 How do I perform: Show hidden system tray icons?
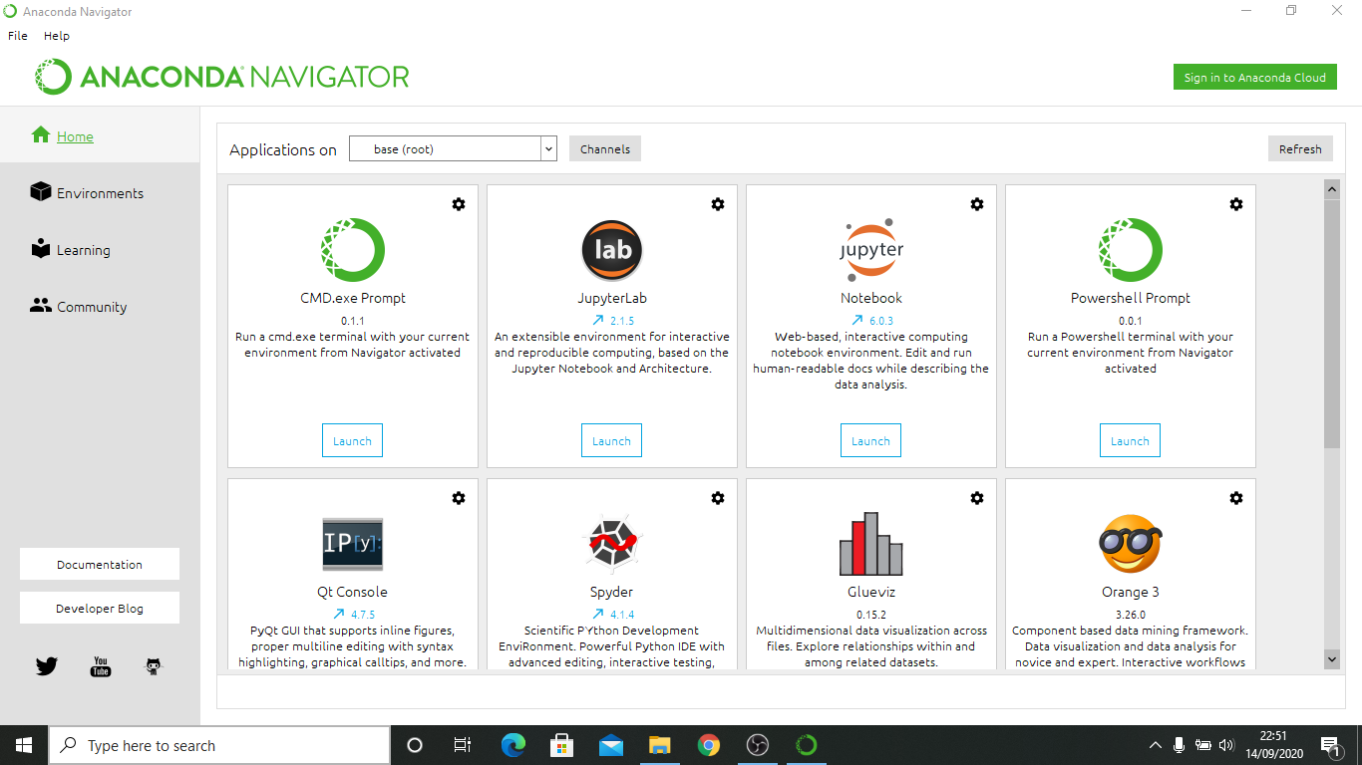tap(1156, 745)
